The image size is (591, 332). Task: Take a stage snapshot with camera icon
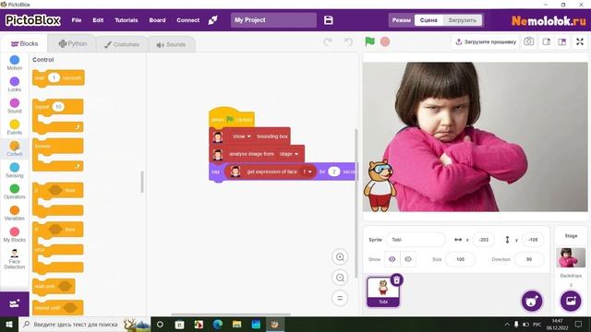click(528, 41)
